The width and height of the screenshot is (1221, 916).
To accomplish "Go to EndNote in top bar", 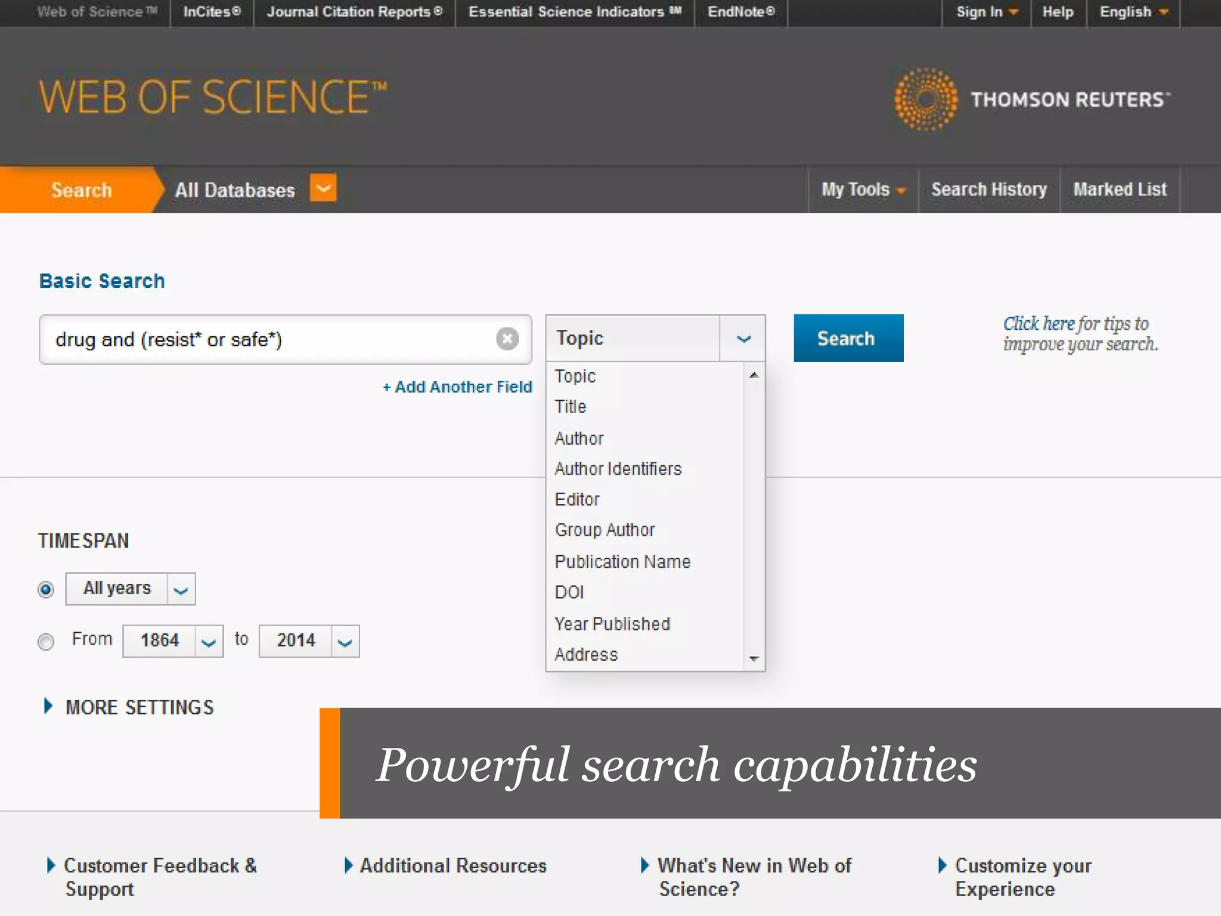I will 741,12.
